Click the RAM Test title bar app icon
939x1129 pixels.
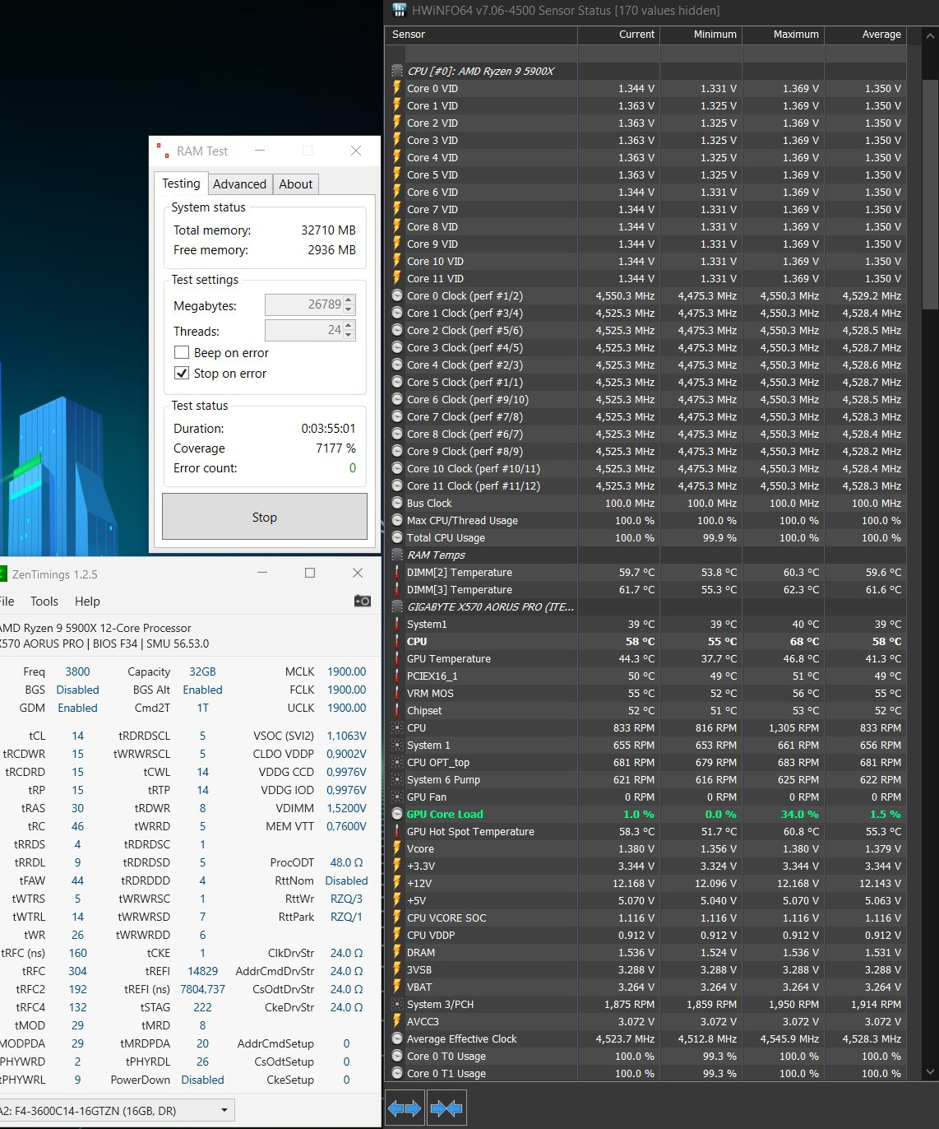(x=163, y=151)
